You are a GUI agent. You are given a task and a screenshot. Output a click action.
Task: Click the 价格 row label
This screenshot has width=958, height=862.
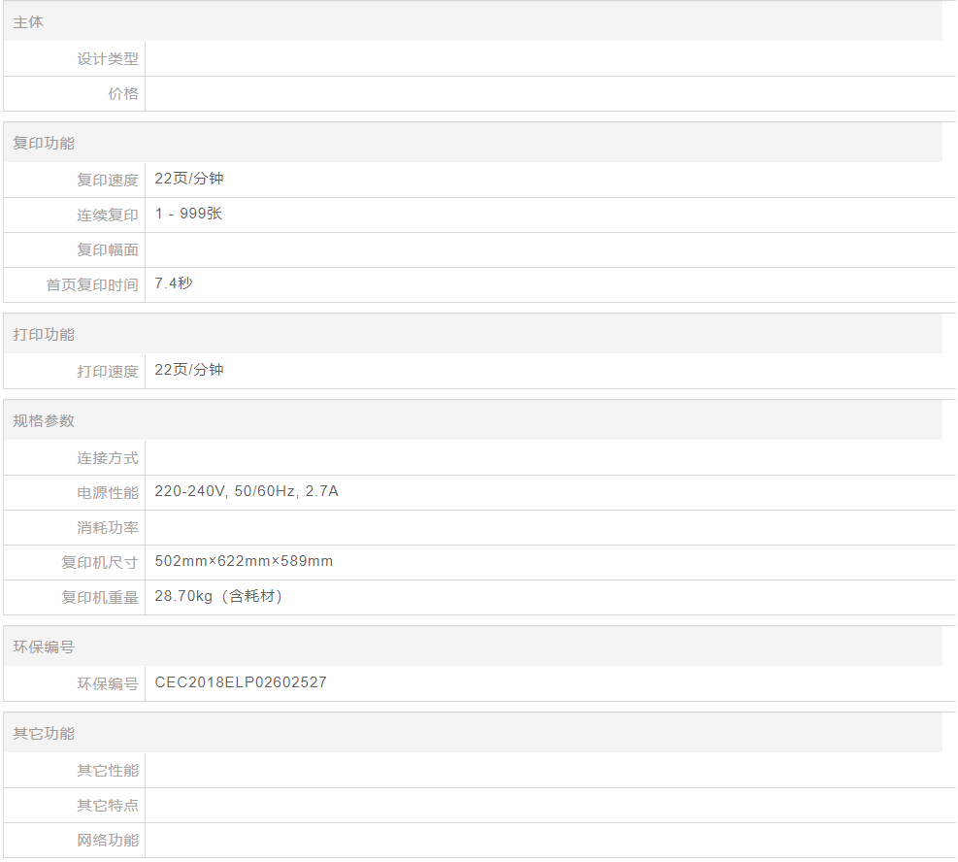click(x=122, y=94)
